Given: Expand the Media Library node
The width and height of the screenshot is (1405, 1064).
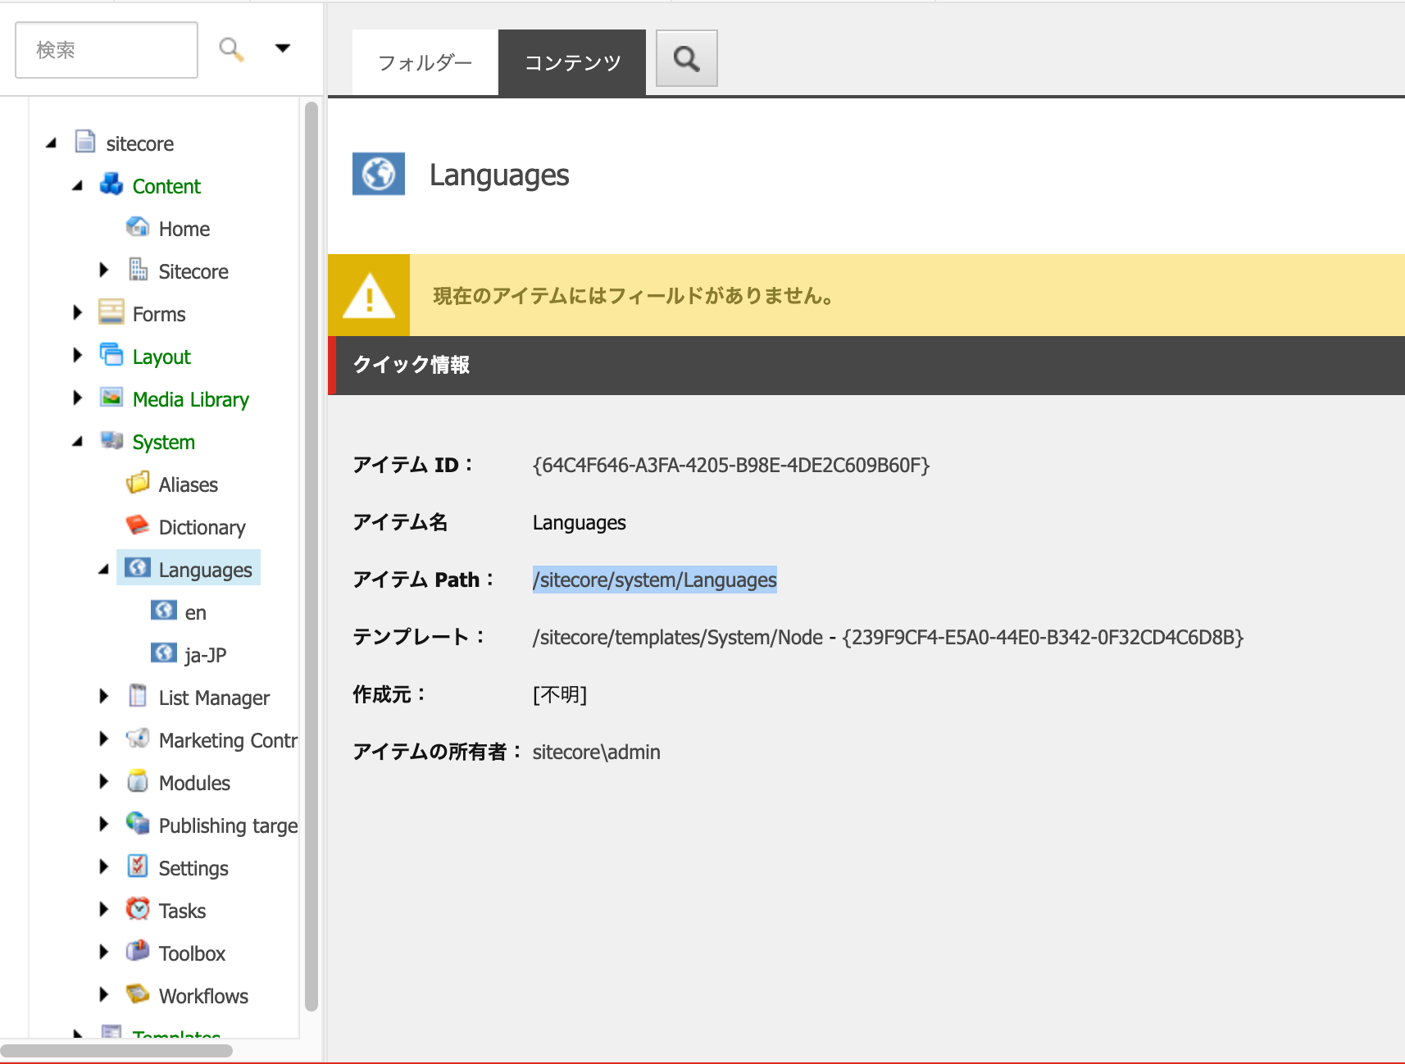Looking at the screenshot, I should 77,398.
